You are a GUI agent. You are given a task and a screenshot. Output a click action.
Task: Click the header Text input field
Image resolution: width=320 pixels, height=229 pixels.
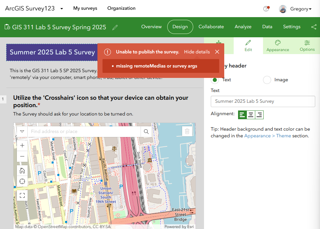tap(263, 101)
